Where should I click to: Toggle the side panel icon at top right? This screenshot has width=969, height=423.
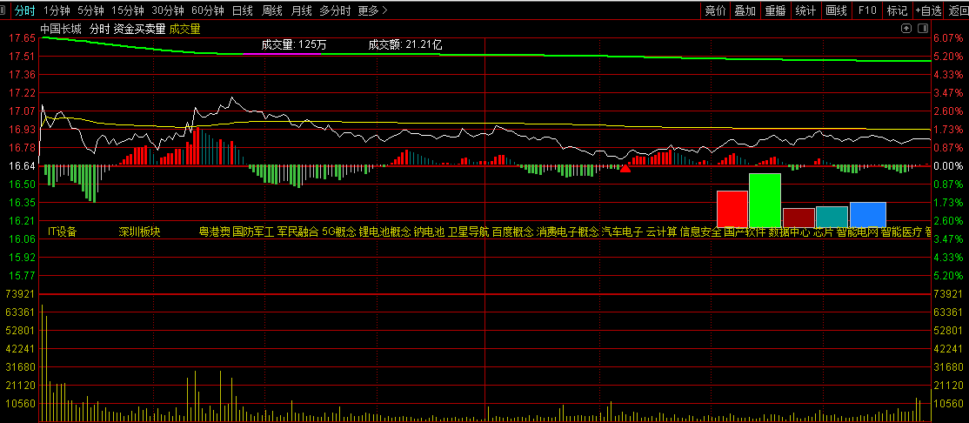coord(923,29)
